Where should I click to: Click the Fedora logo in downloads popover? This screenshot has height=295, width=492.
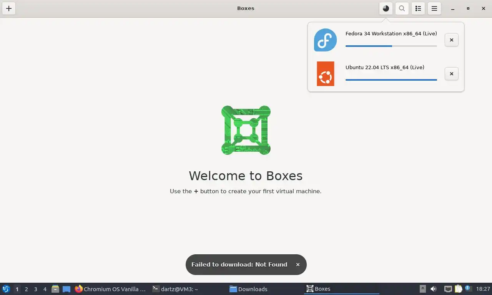326,40
